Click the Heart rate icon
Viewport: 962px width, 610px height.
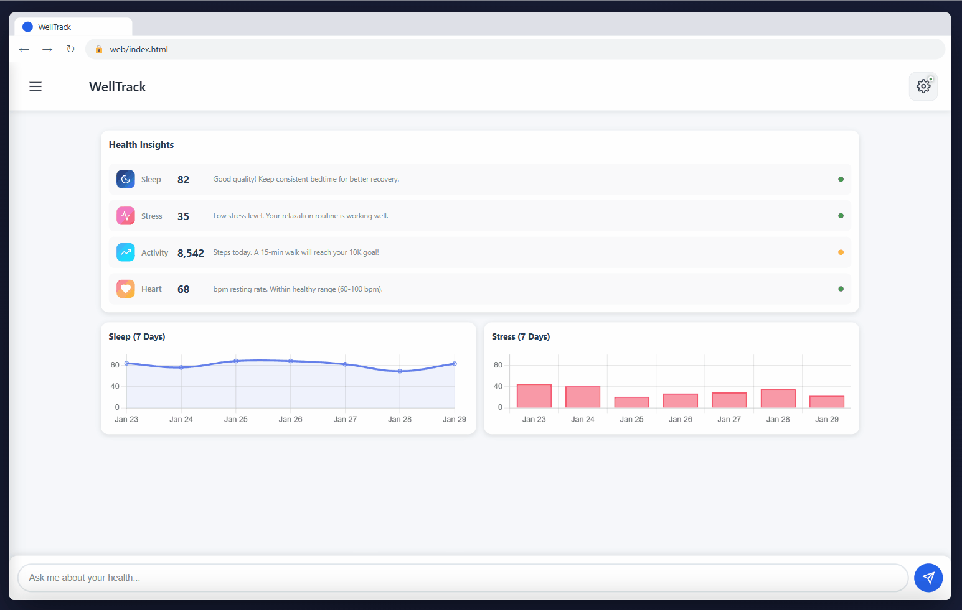click(126, 289)
